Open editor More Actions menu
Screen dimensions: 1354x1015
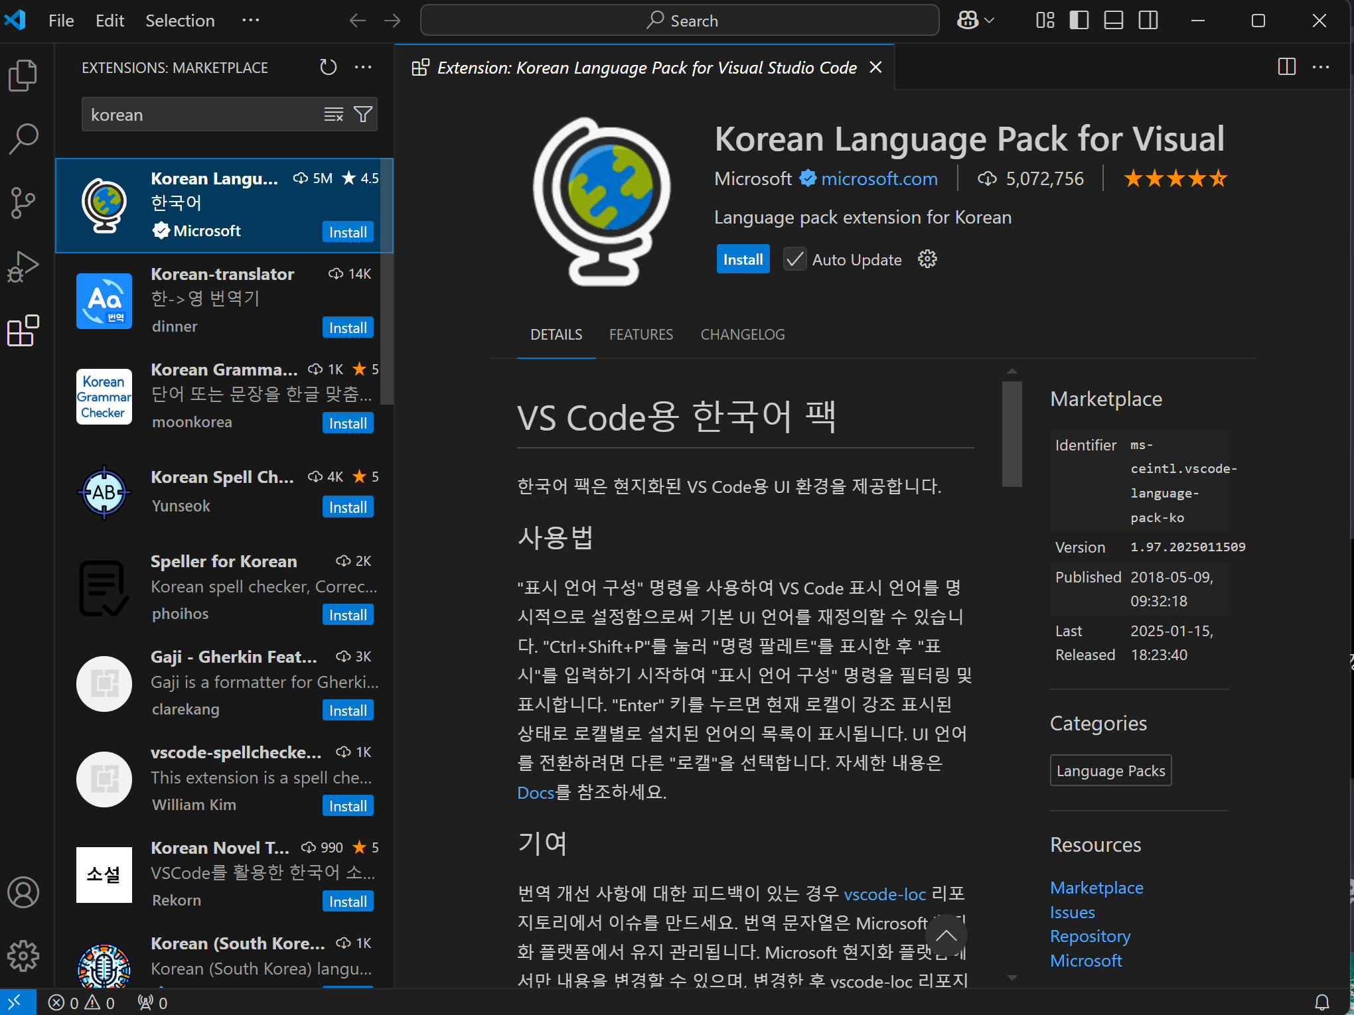point(1321,67)
